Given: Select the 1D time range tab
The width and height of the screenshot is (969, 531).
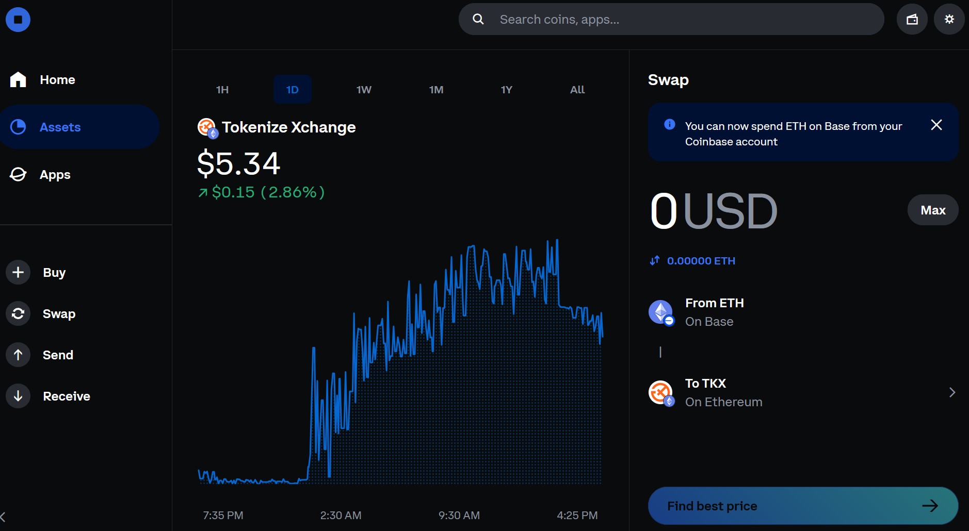Looking at the screenshot, I should [x=293, y=90].
